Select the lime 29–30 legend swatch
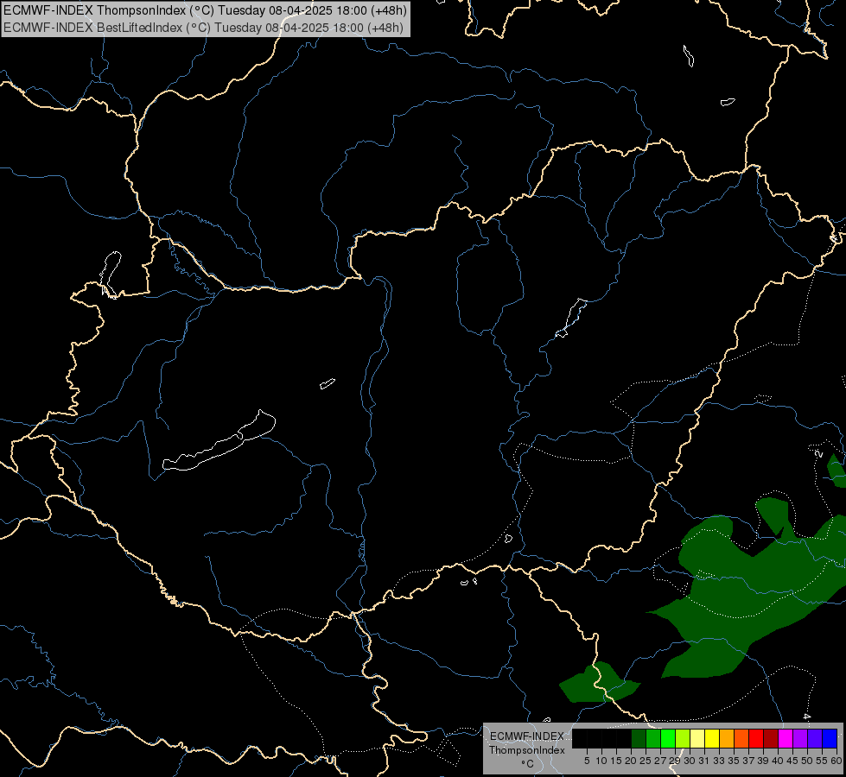Image resolution: width=846 pixels, height=777 pixels. (x=683, y=738)
